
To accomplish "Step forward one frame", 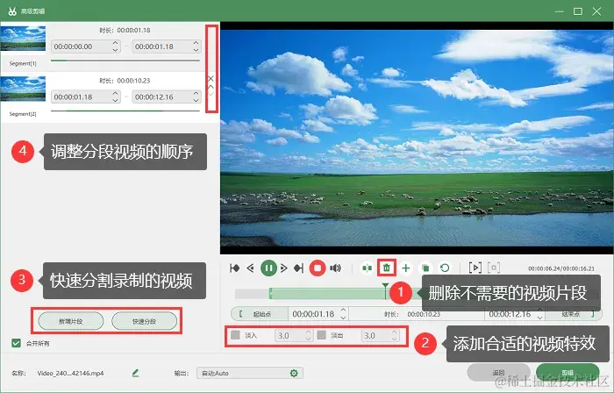I will coord(284,268).
